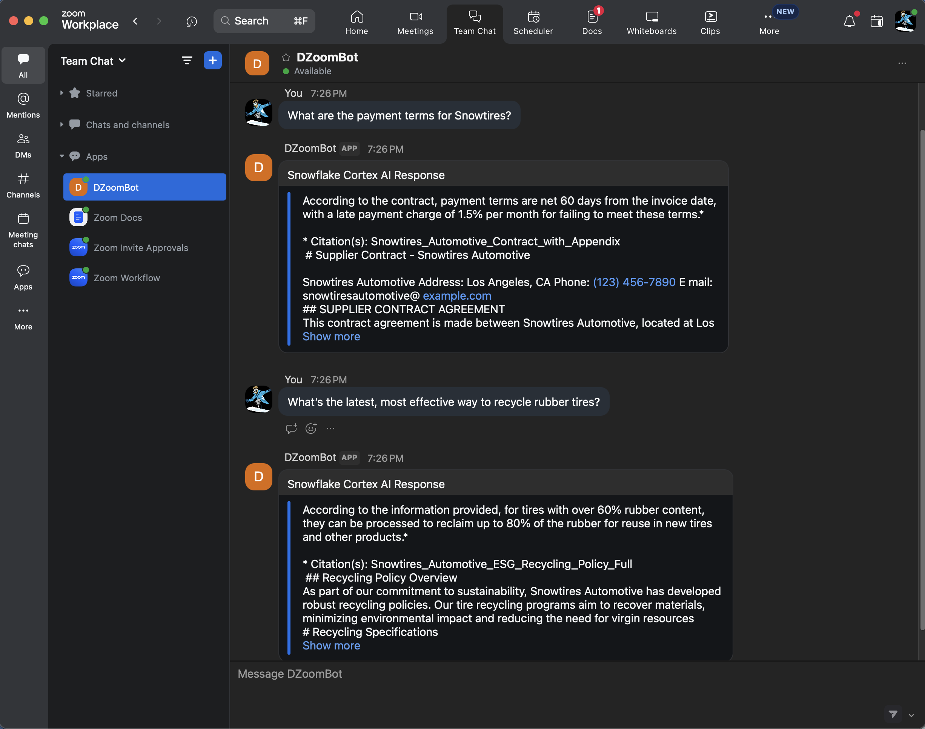The width and height of the screenshot is (925, 729).
Task: Switch to the Meetings tab
Action: point(415,23)
